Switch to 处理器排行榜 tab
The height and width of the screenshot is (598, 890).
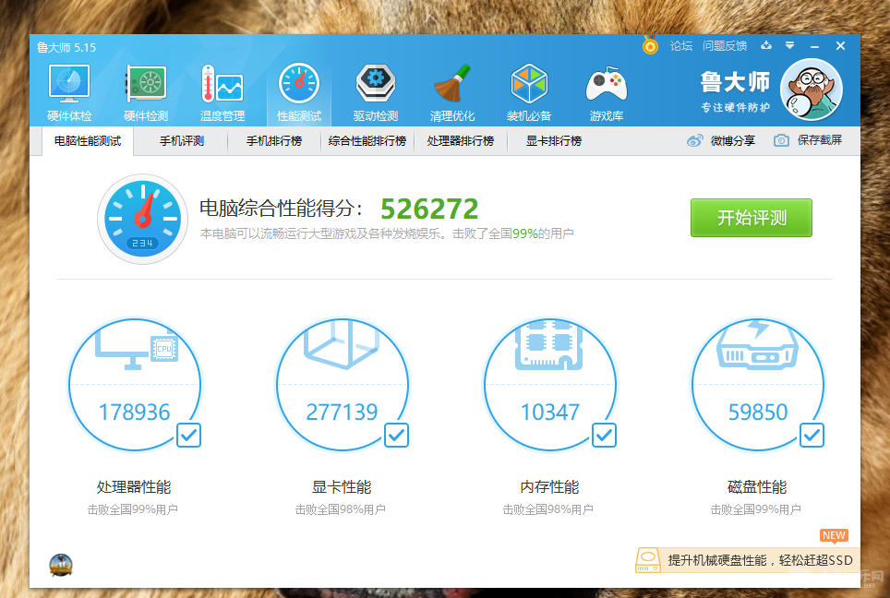[x=461, y=140]
